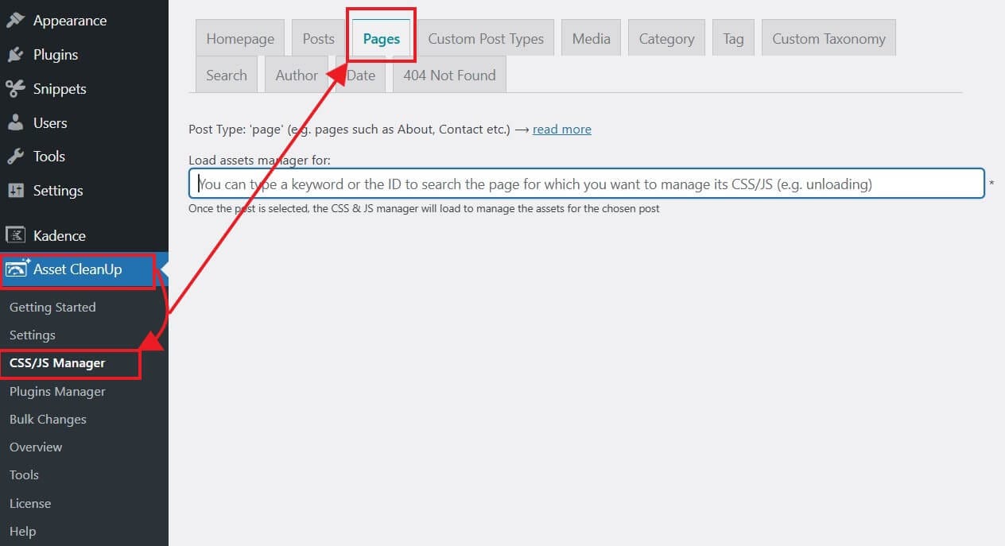Screen dimensions: 1005x546
Task: Switch to the Date tab
Action: (x=361, y=76)
